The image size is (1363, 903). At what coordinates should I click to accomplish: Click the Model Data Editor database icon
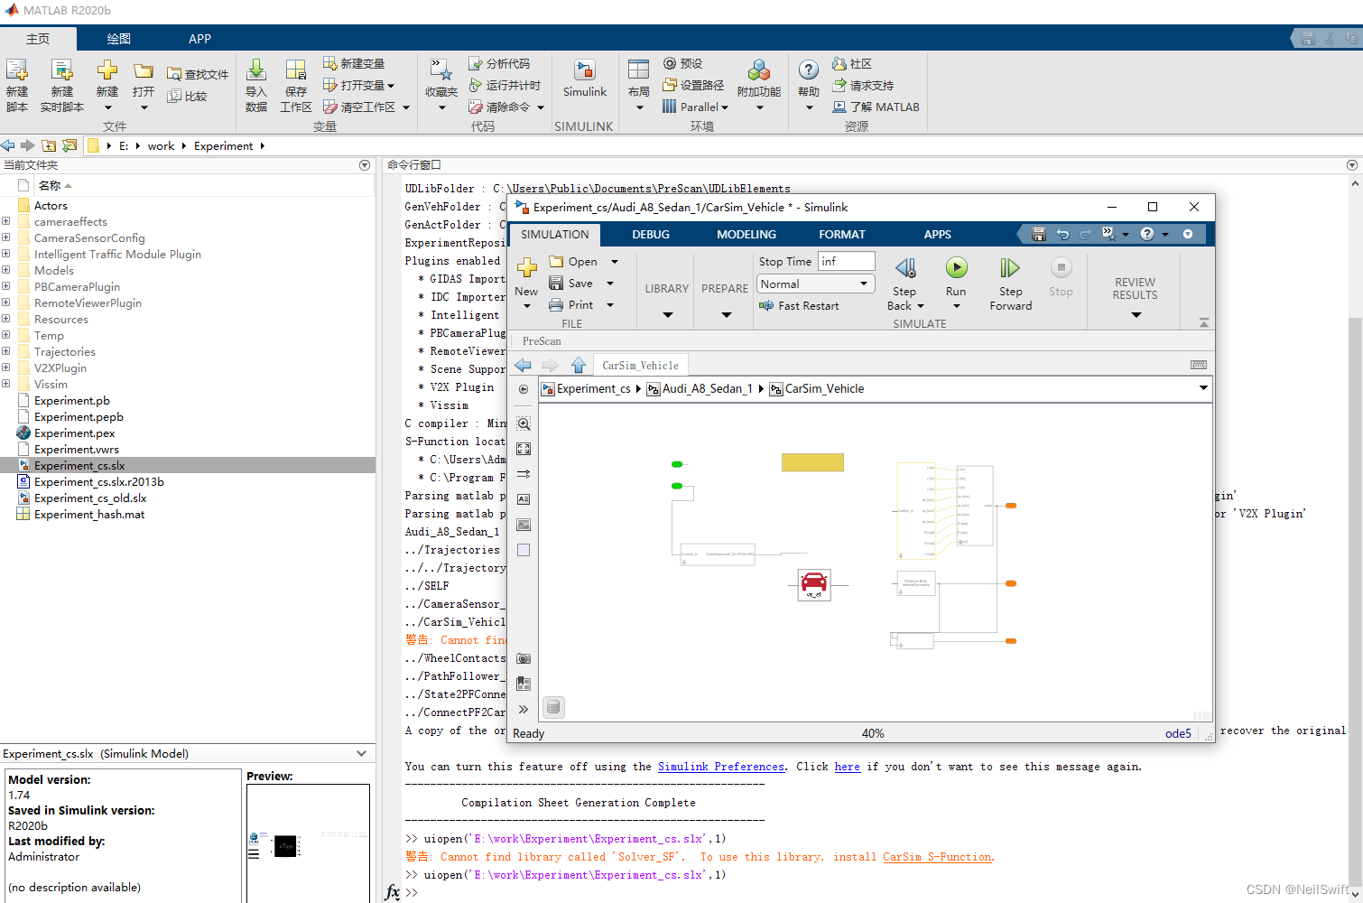coord(554,707)
